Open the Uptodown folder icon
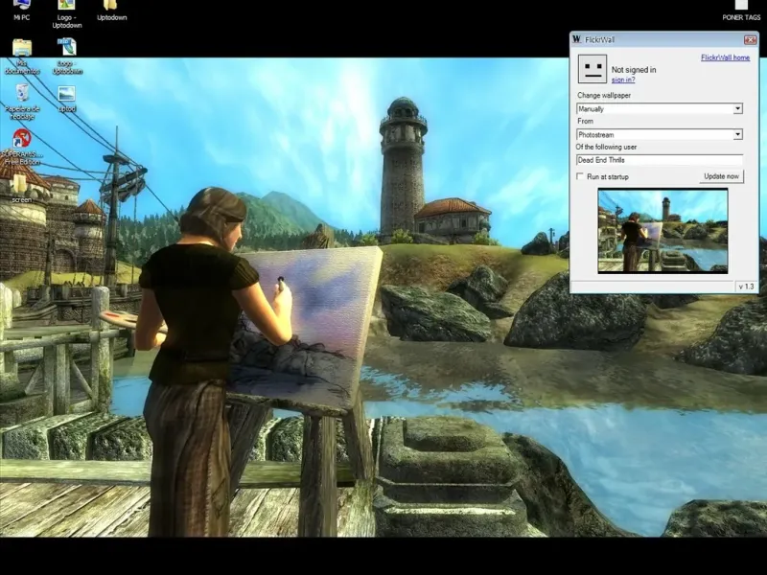Screen dimensions: 767x575 pos(111,10)
